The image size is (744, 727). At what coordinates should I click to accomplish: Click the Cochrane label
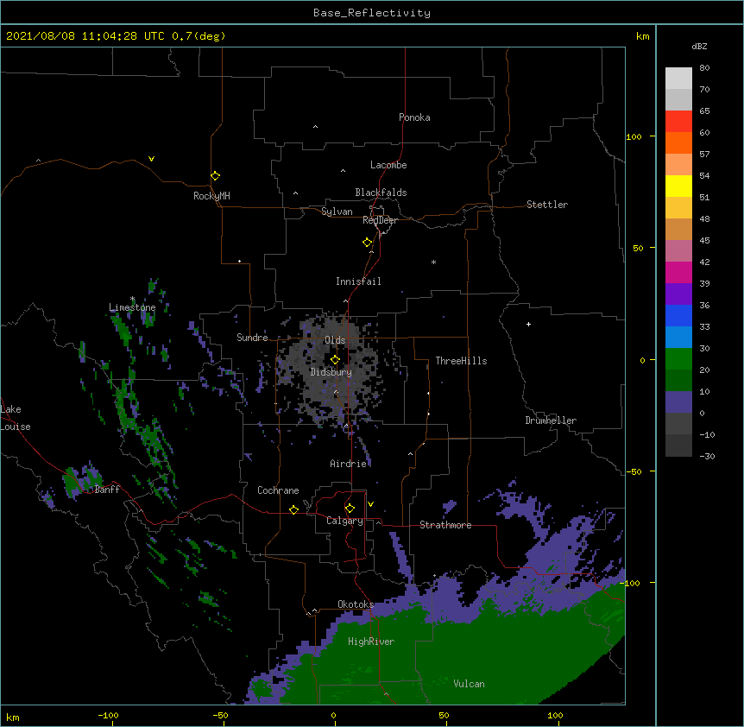coord(278,490)
